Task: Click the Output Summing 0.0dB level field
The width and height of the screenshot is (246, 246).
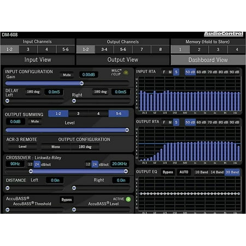Action: click(x=15, y=121)
